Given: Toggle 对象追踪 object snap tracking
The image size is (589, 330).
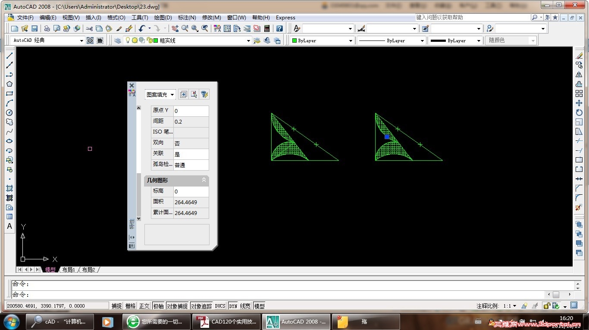Looking at the screenshot, I should (x=201, y=306).
